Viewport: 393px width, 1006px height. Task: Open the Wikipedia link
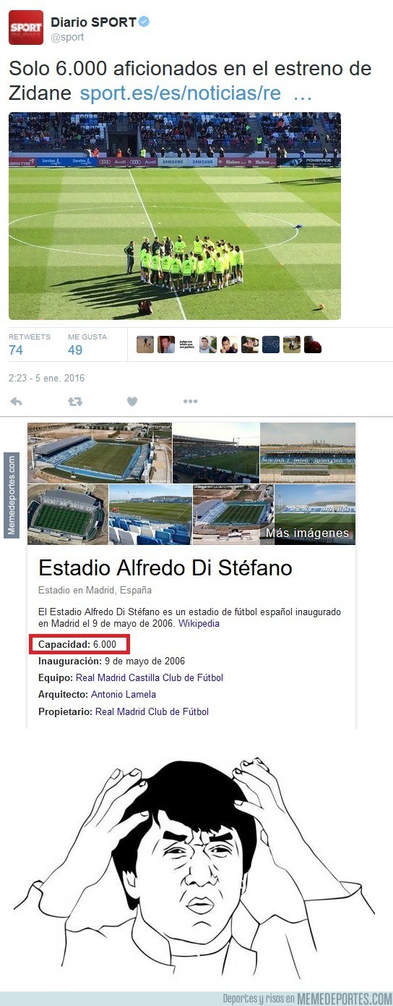coord(199,623)
